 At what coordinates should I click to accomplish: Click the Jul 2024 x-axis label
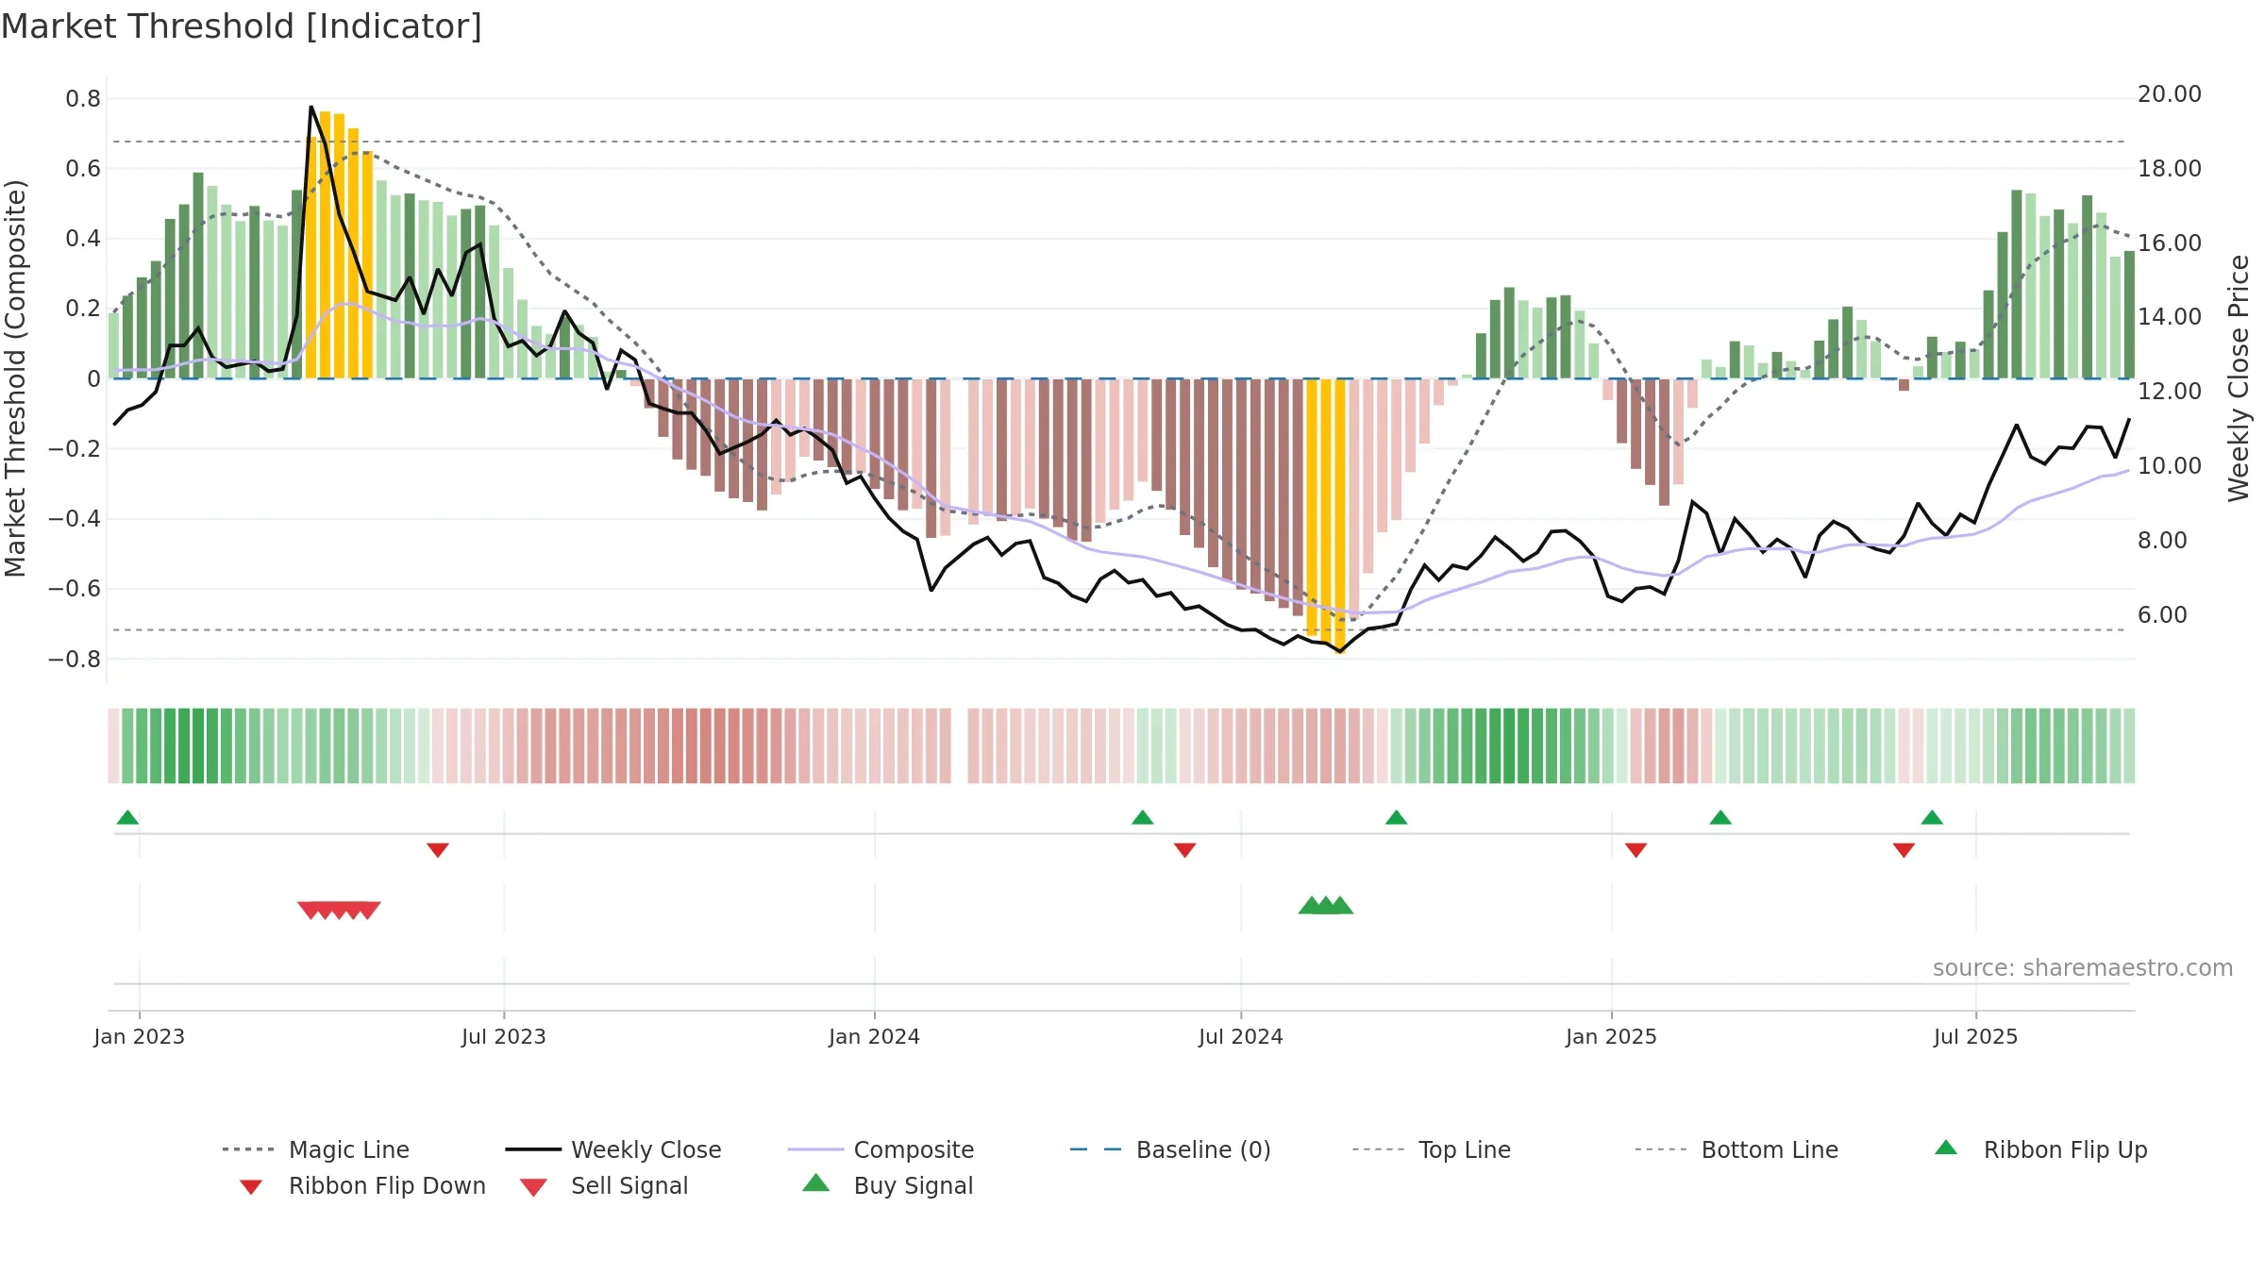[x=1241, y=1036]
